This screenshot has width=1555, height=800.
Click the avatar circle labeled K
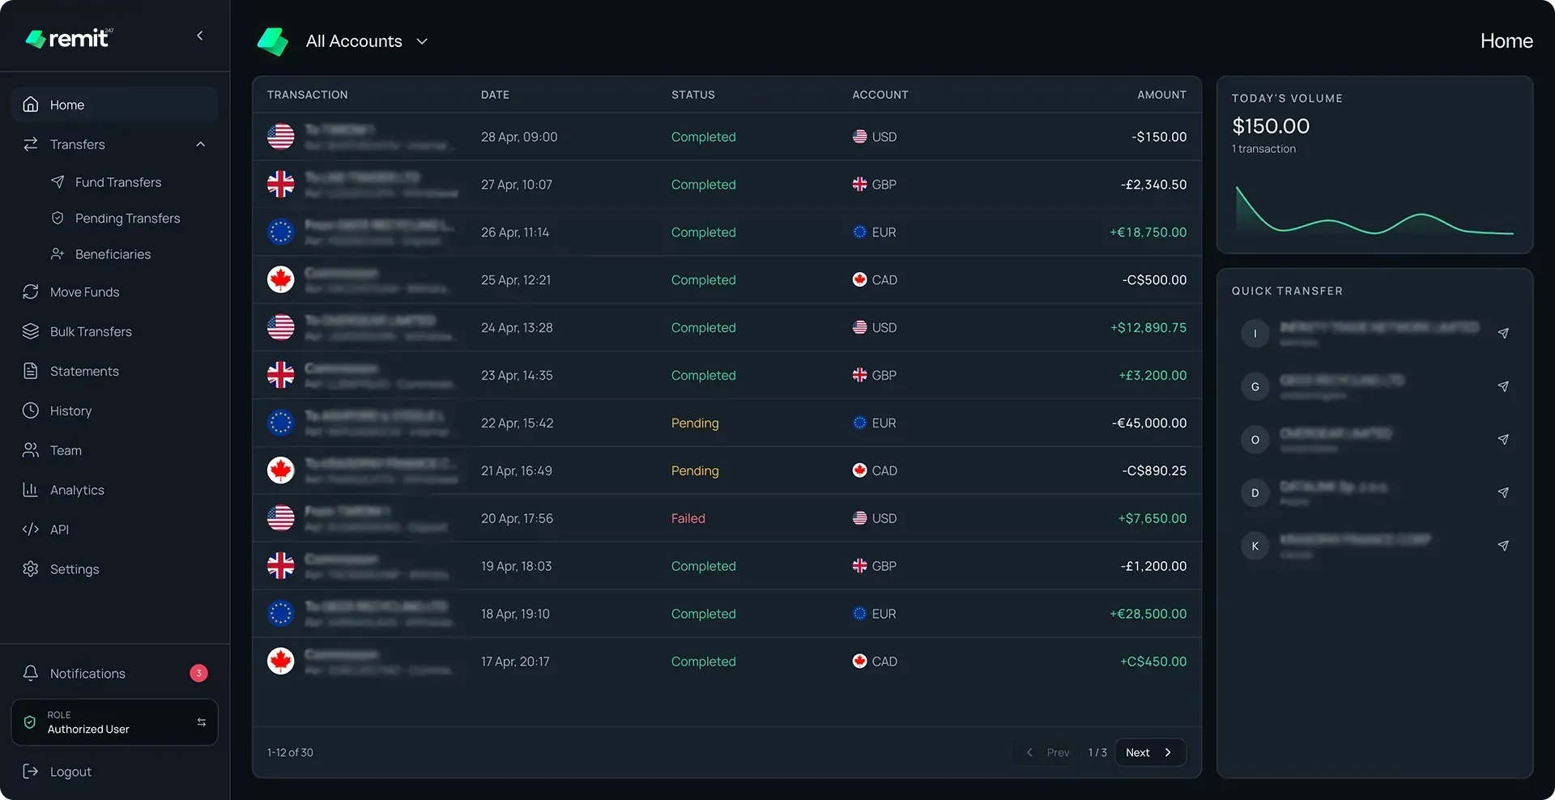pyautogui.click(x=1255, y=546)
